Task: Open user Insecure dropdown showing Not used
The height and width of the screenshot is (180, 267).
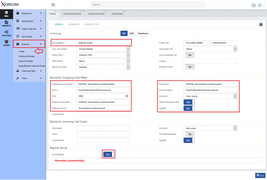Action: point(210,128)
